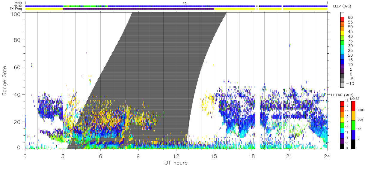Click the green segment of the Noise strip
This screenshot has height=169, width=368.
coord(85,6)
